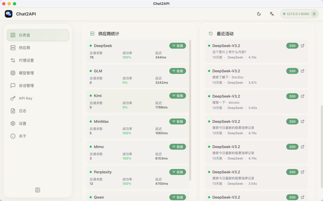This screenshot has height=201, width=323.
Task: Open the 关于 about page
Action: [x=38, y=136]
